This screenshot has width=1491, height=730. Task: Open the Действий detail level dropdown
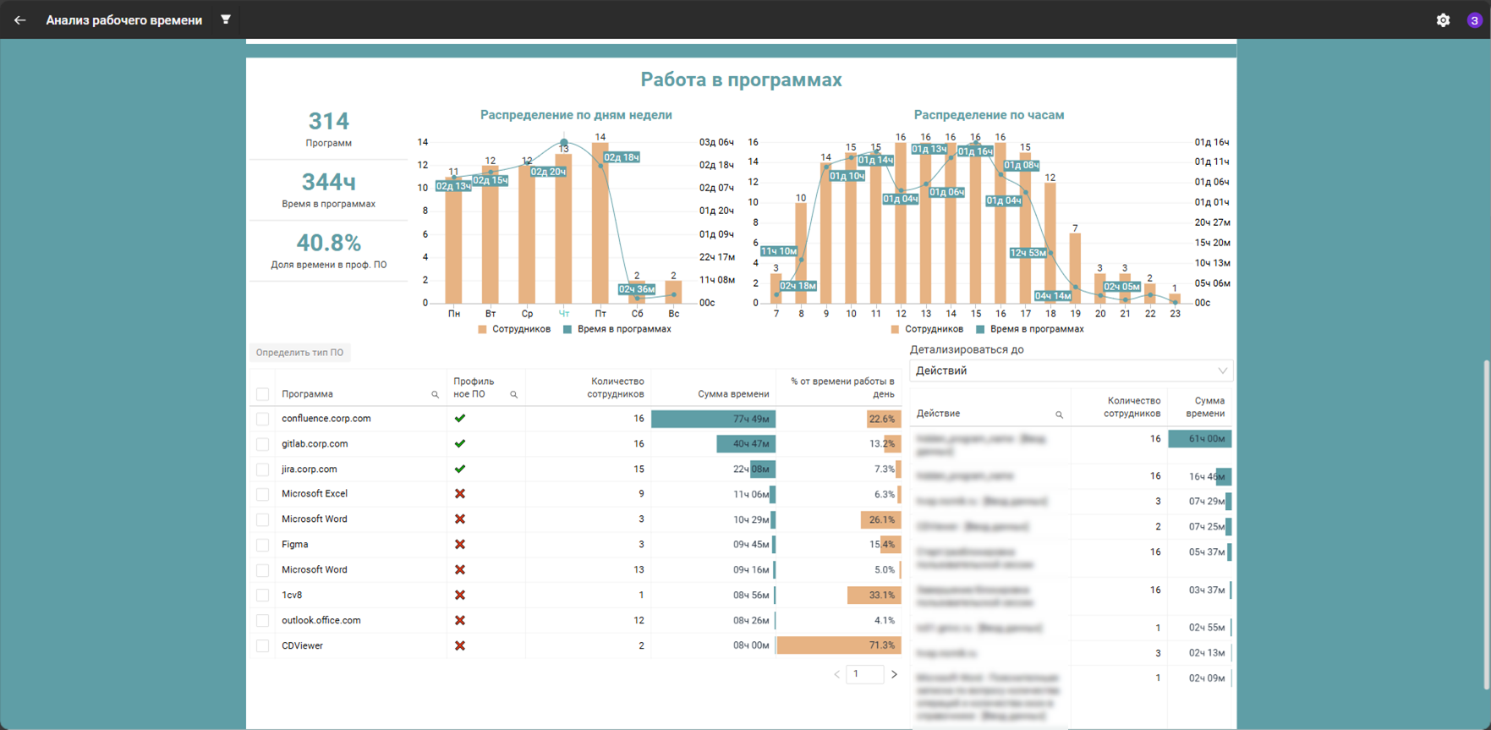point(1071,370)
